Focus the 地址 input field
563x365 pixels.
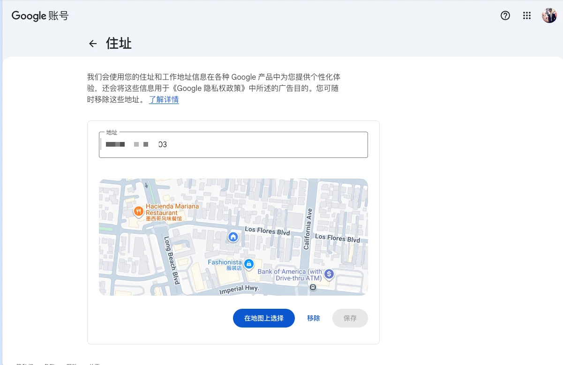233,145
